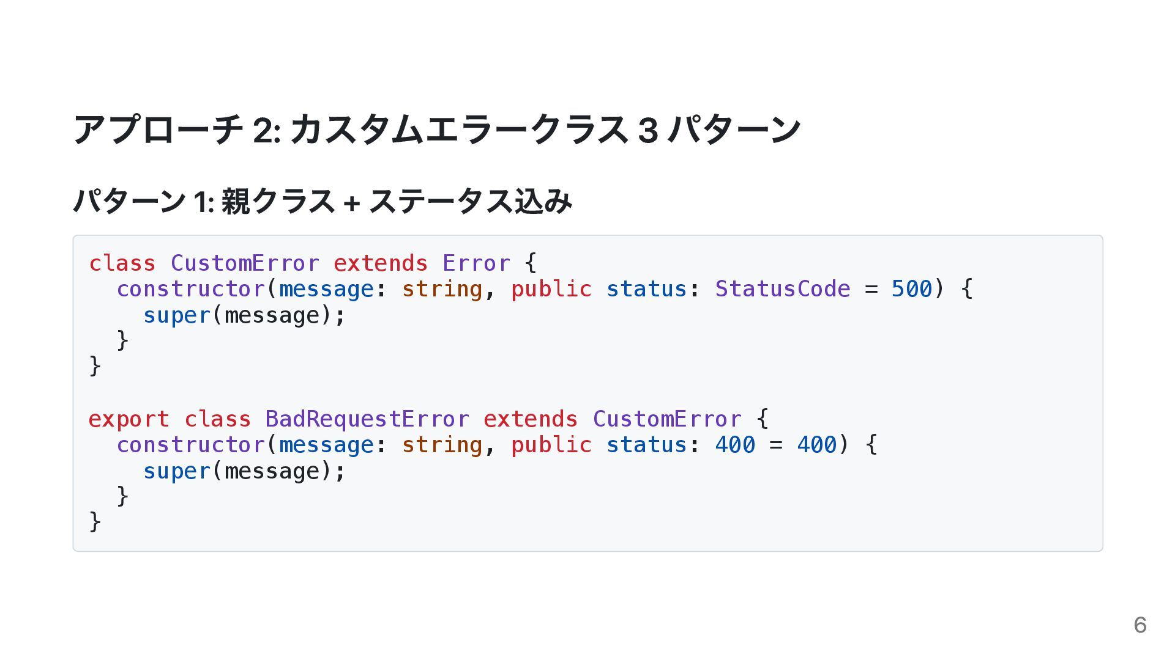
Task: Click the page number 6
Action: click(1140, 625)
